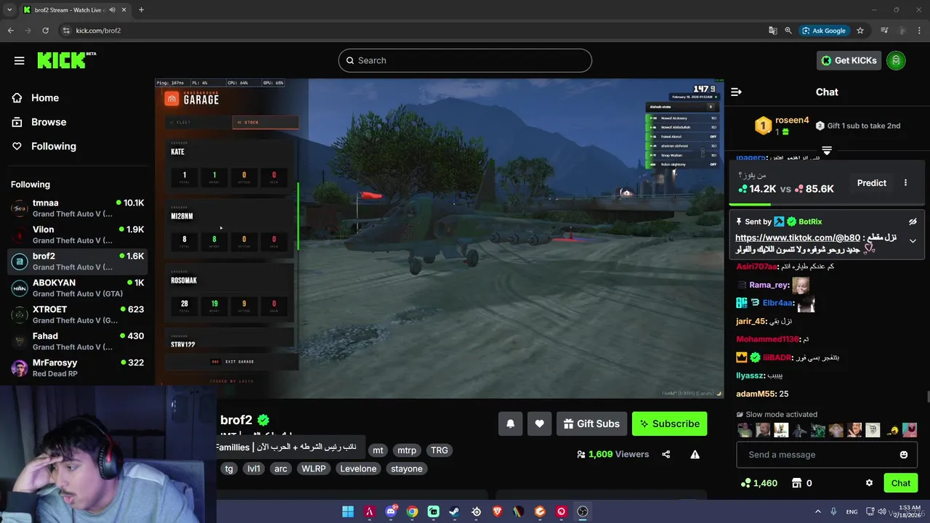The image size is (930, 523).
Task: Hide the pinned BotRix message
Action: (913, 222)
